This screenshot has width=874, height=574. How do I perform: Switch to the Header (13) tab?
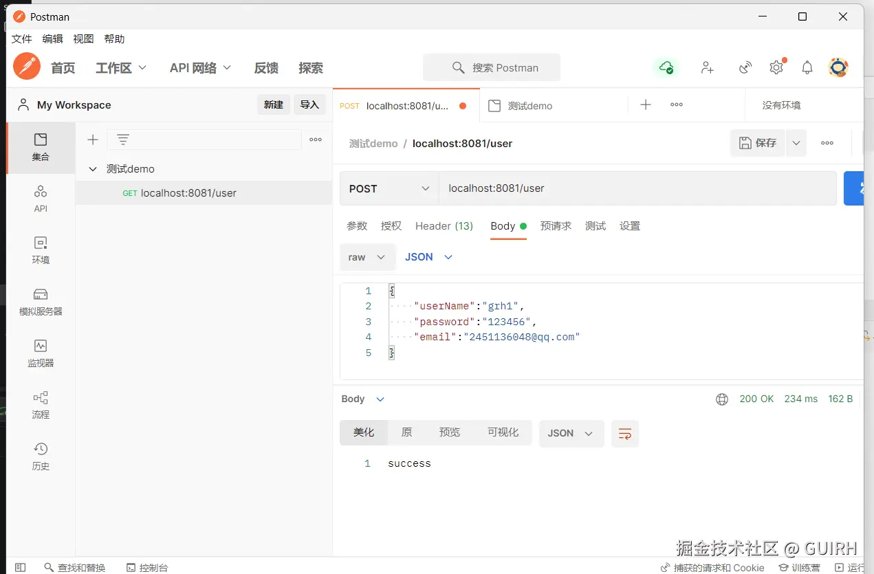[x=444, y=226]
